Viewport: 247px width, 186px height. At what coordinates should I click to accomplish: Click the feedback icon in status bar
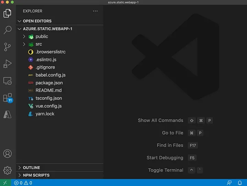(229, 183)
